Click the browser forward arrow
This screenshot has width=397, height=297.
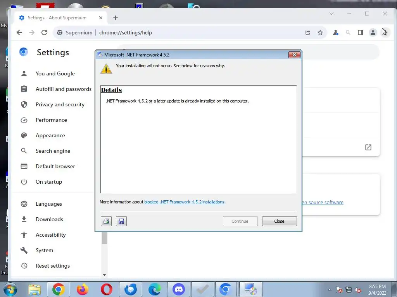[x=32, y=32]
